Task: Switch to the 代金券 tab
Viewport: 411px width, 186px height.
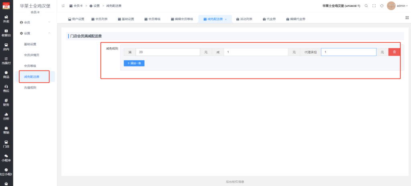Action: coord(269,19)
